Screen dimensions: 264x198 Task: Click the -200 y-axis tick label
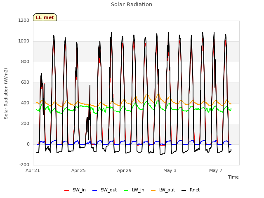(x=24, y=165)
